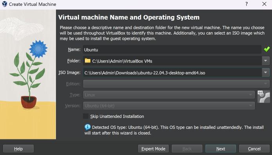
Task: Click the 64-bit Ubuntu OS type icon
Action: click(263, 96)
